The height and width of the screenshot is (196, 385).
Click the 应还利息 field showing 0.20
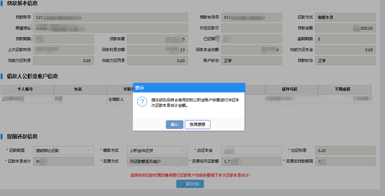345,150
